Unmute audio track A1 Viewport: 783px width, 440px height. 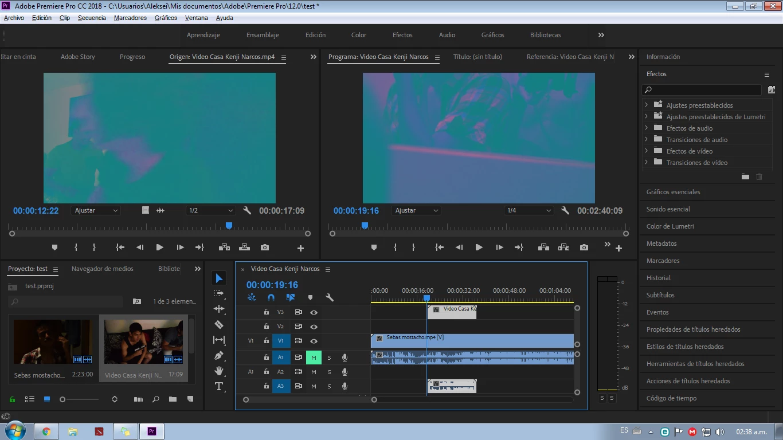point(314,357)
